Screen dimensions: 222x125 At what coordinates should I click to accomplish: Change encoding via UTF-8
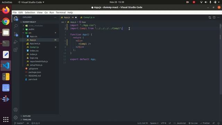point(163,123)
